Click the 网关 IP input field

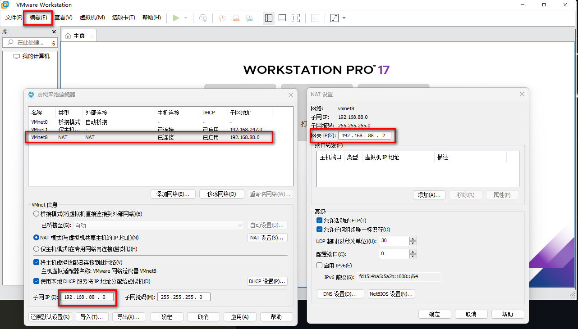[x=365, y=135]
